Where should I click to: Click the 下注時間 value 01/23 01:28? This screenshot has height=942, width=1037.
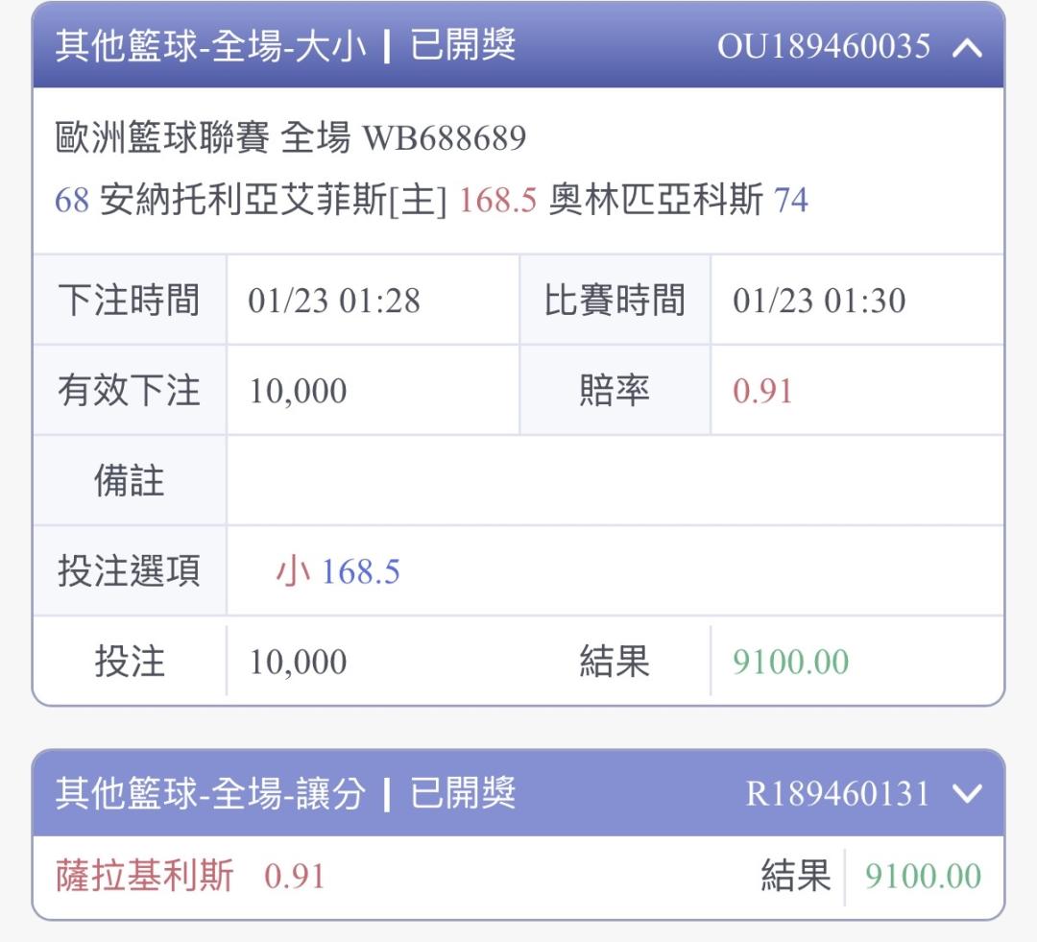coord(334,301)
